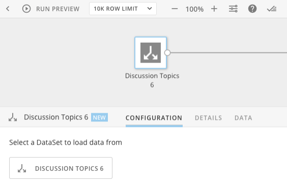Click the RUN PREVIEW label
Screen dimensions: 287x188
[x=58, y=9]
